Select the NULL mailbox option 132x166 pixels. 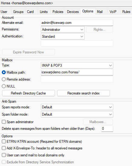coord(4,86)
